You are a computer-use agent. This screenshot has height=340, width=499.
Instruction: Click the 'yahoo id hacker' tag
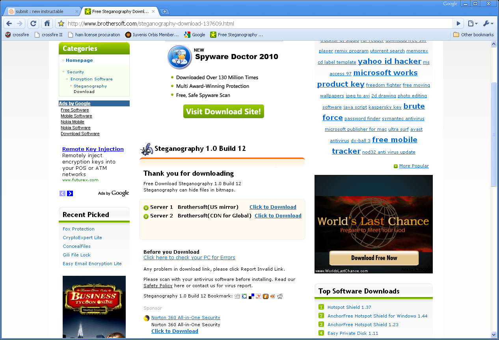click(x=389, y=61)
